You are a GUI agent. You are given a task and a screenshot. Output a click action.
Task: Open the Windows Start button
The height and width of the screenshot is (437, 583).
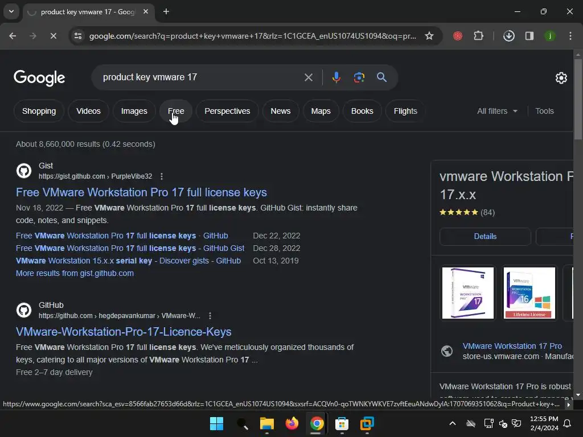coord(216,423)
